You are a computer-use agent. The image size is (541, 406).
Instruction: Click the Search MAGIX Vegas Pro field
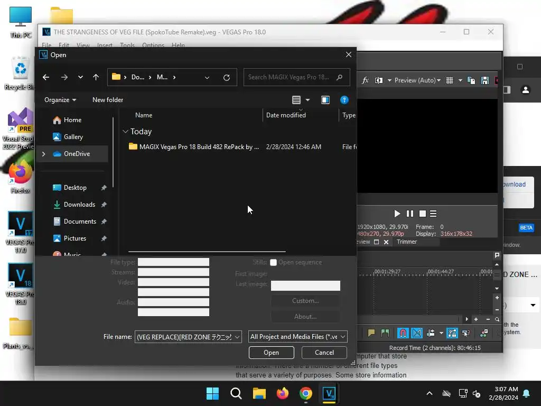pyautogui.click(x=297, y=77)
